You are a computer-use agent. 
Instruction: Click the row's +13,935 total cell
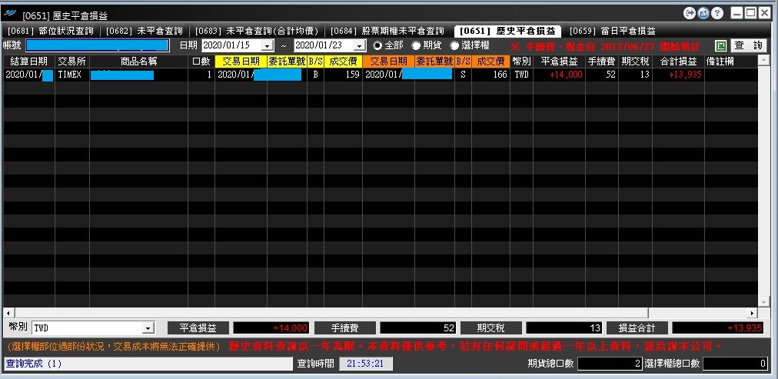click(678, 75)
